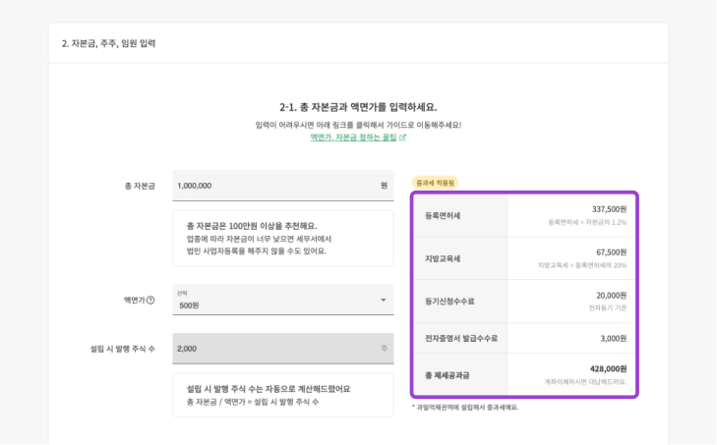Screen dimensions: 717x445
Task: Click the 337,500원 registration tax amount
Action: tap(608, 209)
